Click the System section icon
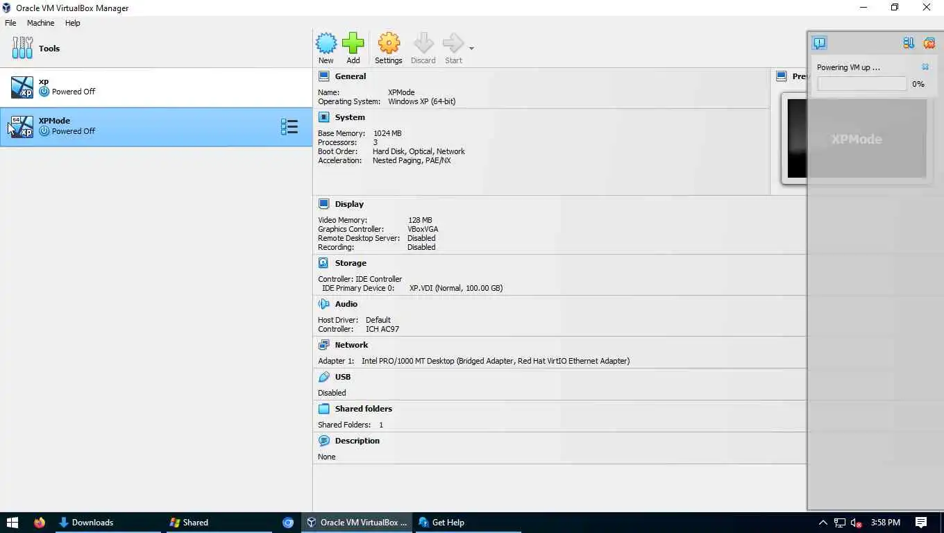Screen dimensions: 944x533 [323, 117]
